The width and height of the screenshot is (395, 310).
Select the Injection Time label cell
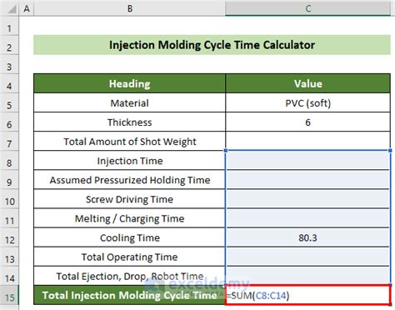129,161
